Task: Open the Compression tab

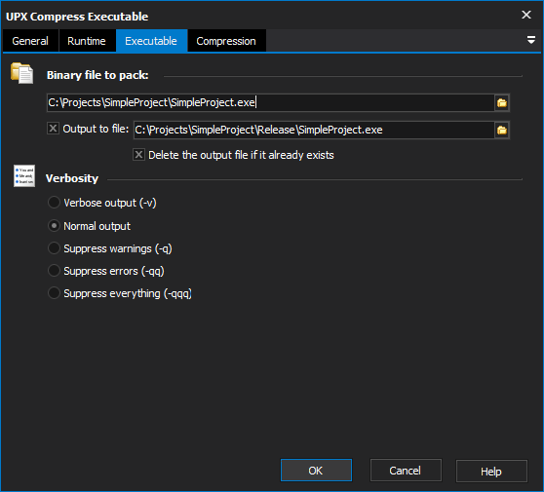Action: pos(226,41)
